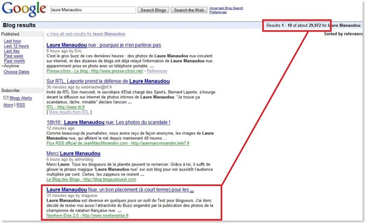
Task: Subscribe via the Blogs Alerts link
Action: click(x=21, y=98)
